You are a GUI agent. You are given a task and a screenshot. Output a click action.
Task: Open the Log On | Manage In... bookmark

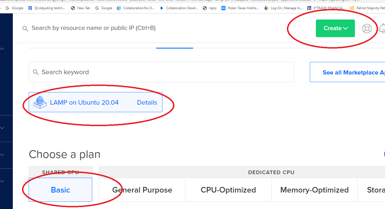pos(283,8)
